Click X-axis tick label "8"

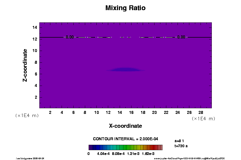85,113
